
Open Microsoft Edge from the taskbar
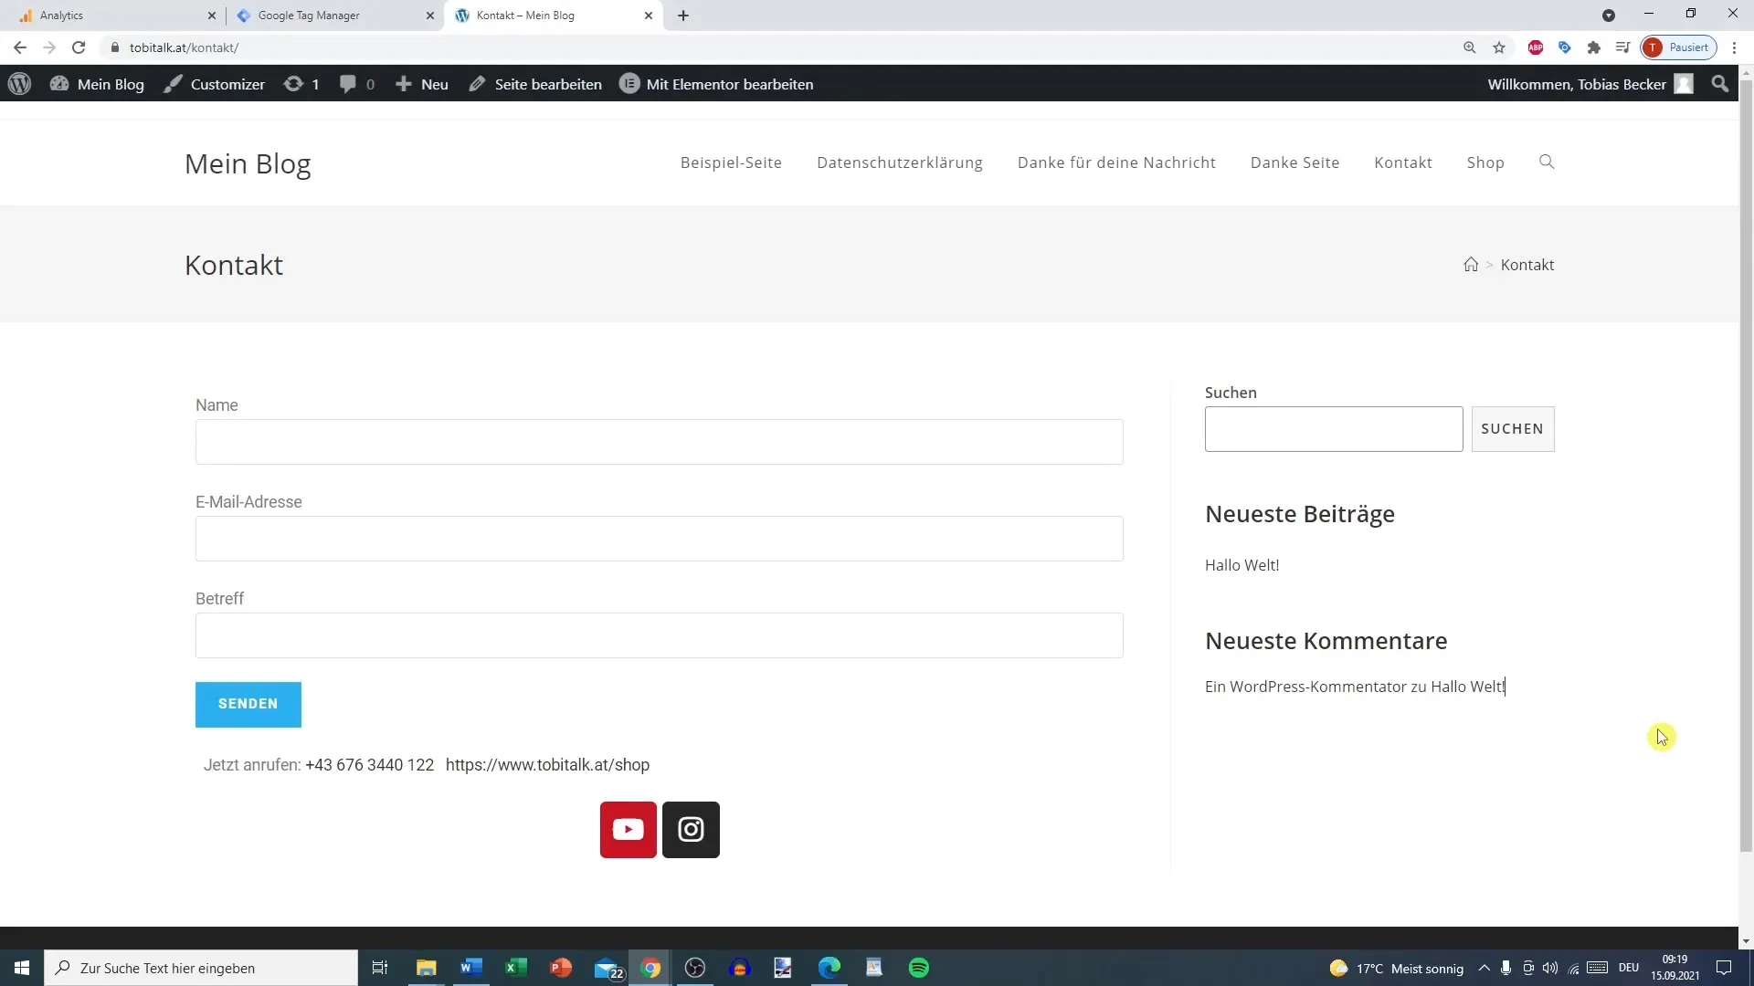pos(829,968)
